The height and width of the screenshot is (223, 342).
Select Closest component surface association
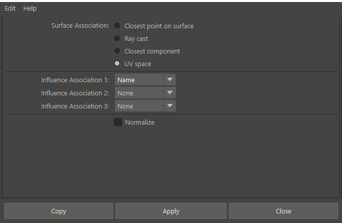[117, 51]
